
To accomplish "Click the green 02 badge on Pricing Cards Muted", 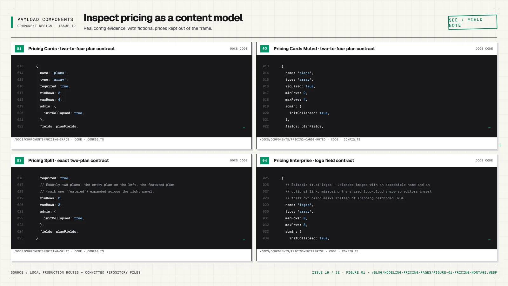I will click(x=265, y=49).
